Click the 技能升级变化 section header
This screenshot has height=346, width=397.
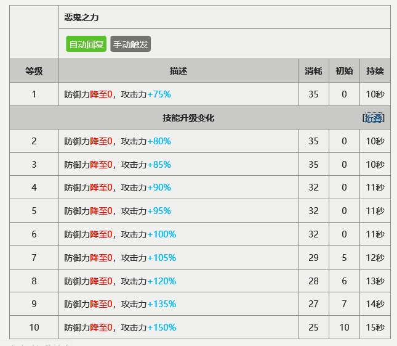188,118
